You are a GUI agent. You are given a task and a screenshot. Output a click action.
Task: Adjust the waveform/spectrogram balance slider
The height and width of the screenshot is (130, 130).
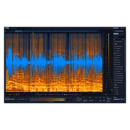[x=10, y=94]
